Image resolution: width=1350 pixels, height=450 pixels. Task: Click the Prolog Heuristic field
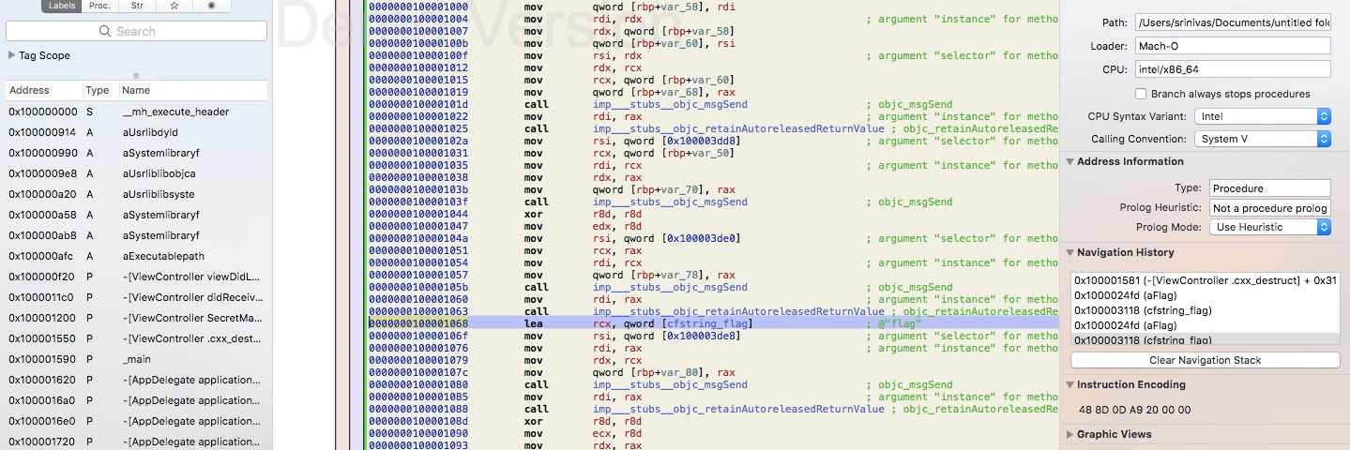click(x=1270, y=207)
